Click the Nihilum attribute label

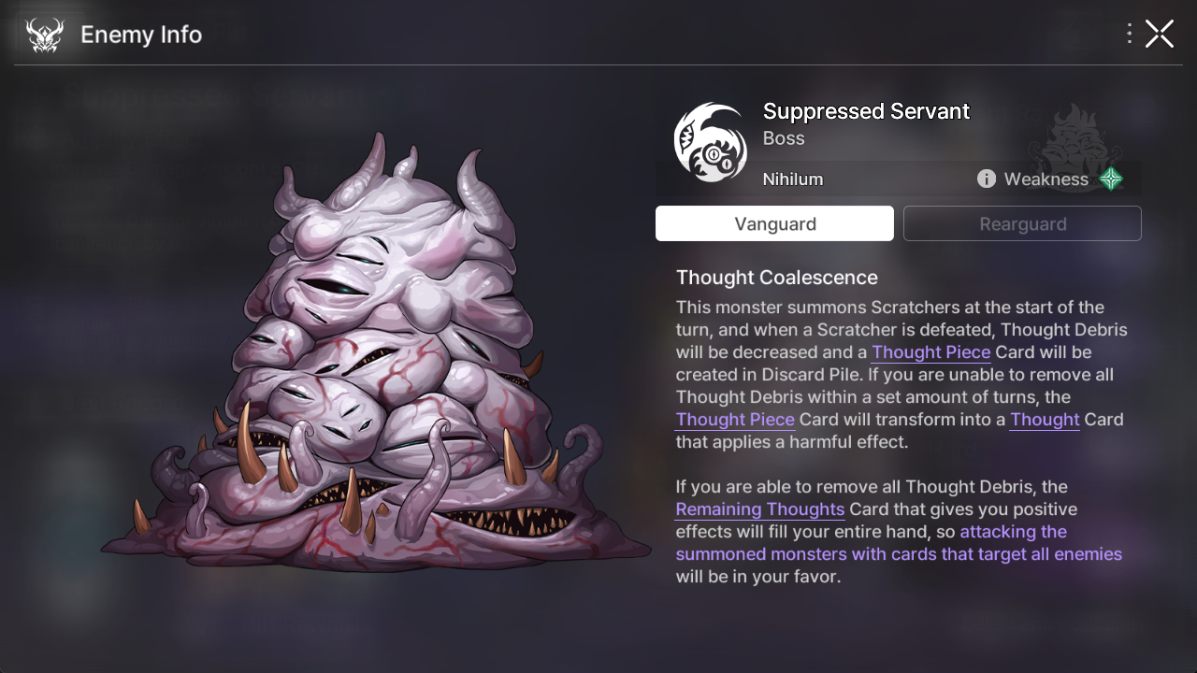(x=793, y=179)
